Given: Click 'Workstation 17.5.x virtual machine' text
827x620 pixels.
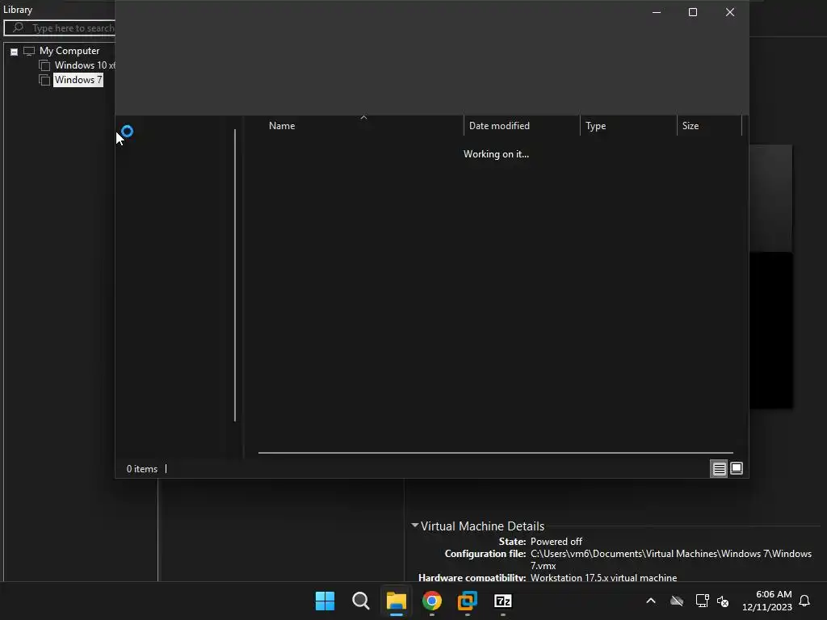Looking at the screenshot, I should 603,578.
